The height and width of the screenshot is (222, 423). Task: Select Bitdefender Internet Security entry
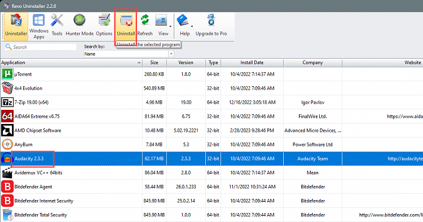(43, 201)
